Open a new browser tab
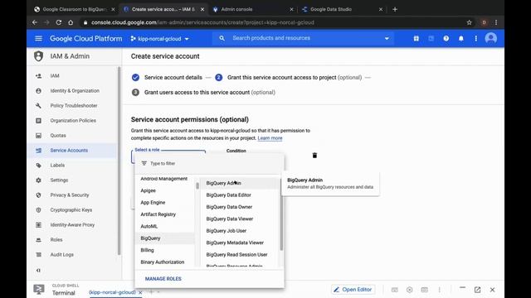This screenshot has height=298, width=531. pos(395,9)
